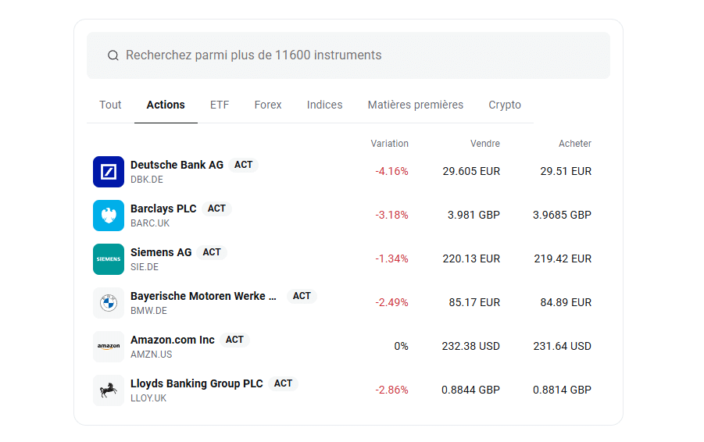This screenshot has height=442, width=704.
Task: Select the Actions tab
Action: (166, 105)
